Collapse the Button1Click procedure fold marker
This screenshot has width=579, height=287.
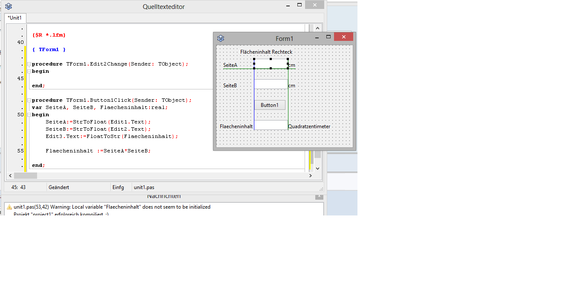pos(29,100)
